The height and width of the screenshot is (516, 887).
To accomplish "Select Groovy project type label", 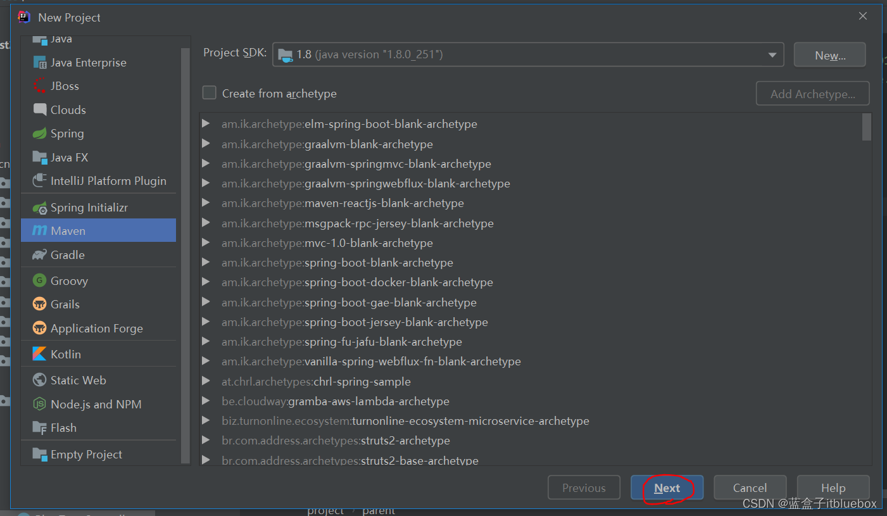I will pos(69,281).
